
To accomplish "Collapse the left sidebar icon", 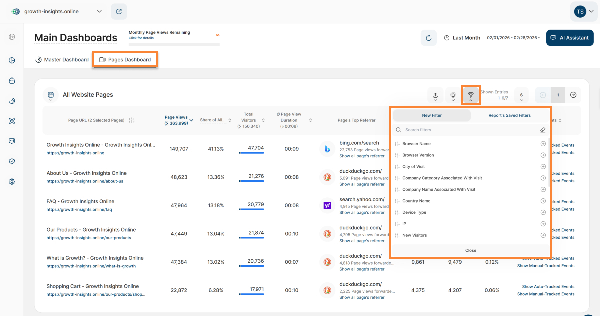I will (x=12, y=37).
